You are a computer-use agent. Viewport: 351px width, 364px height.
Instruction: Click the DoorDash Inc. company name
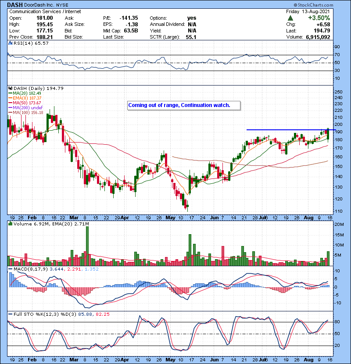click(x=39, y=5)
